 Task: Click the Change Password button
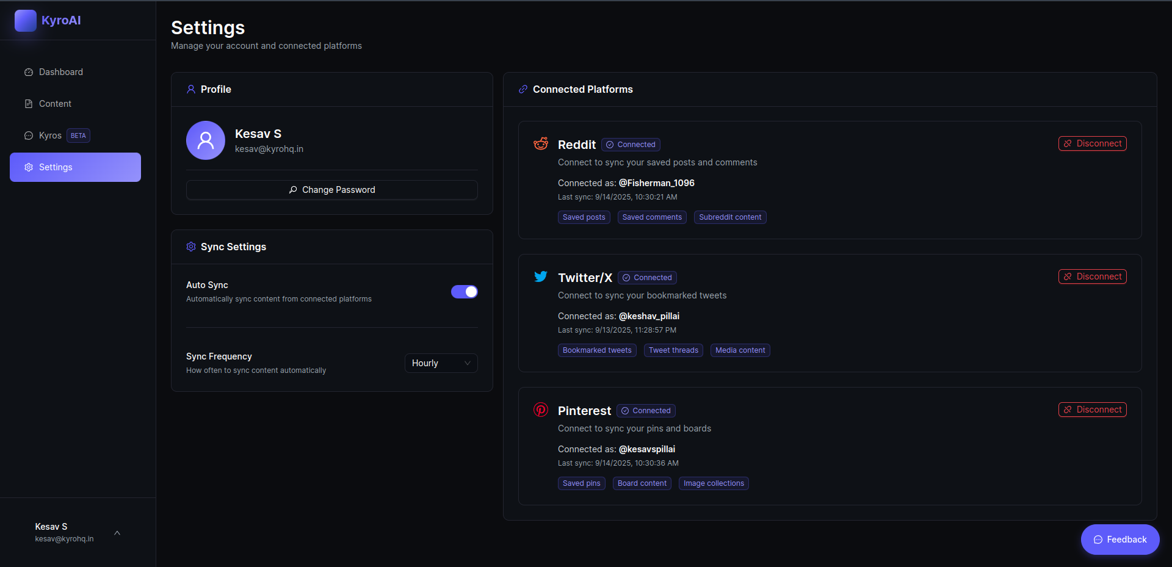tap(331, 190)
